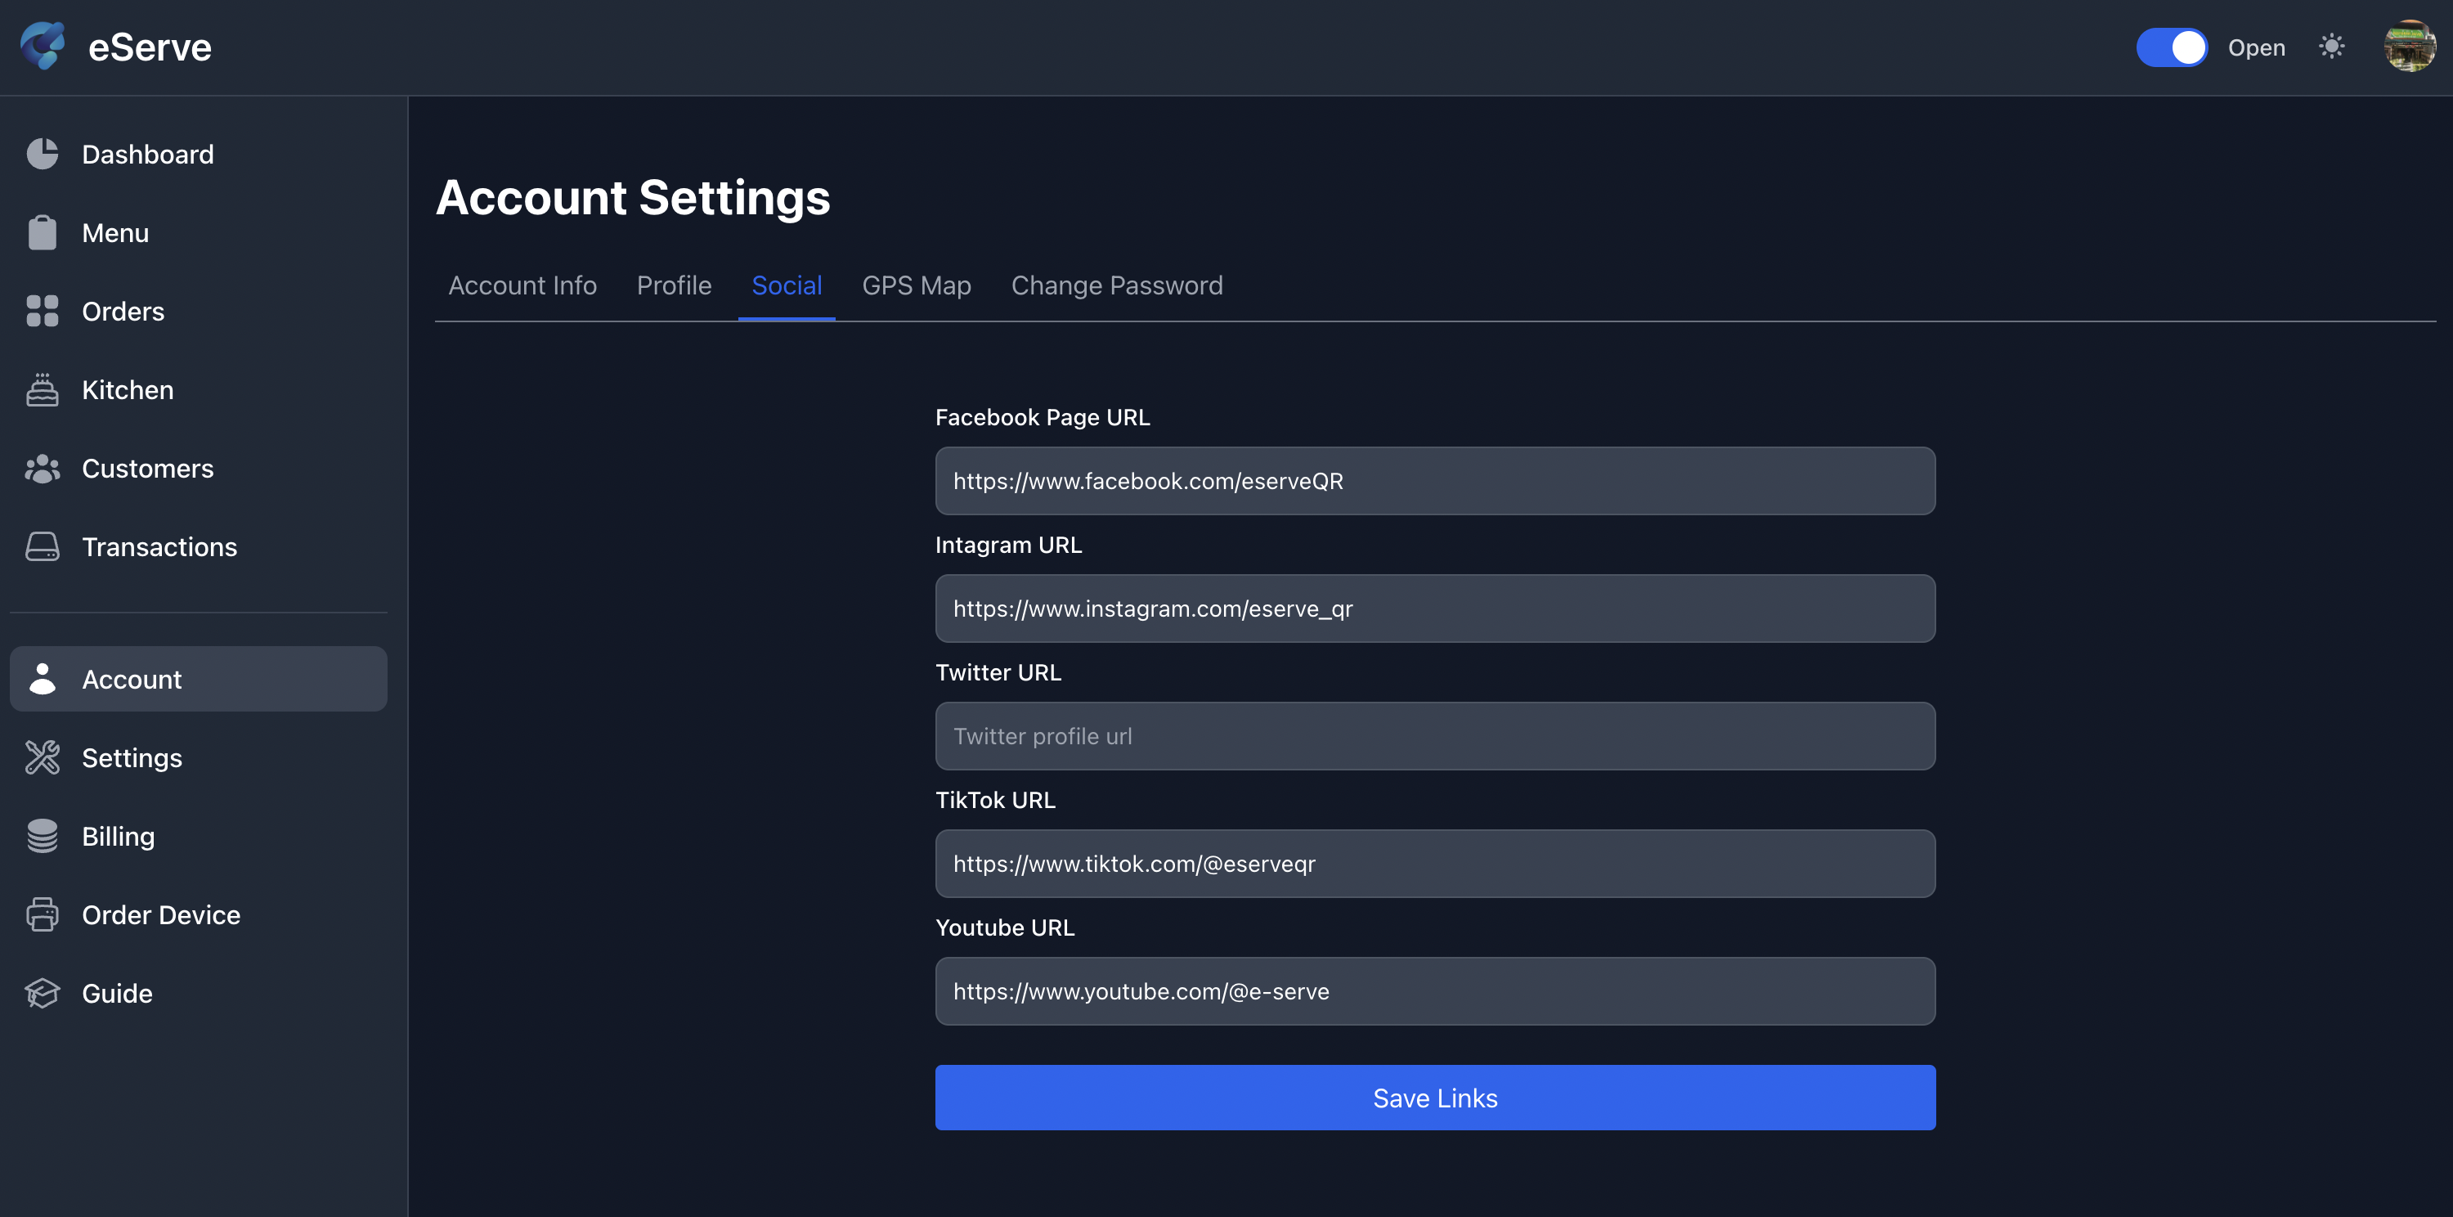Open the Settings tools icon
Image resolution: width=2453 pixels, height=1217 pixels.
[x=42, y=758]
